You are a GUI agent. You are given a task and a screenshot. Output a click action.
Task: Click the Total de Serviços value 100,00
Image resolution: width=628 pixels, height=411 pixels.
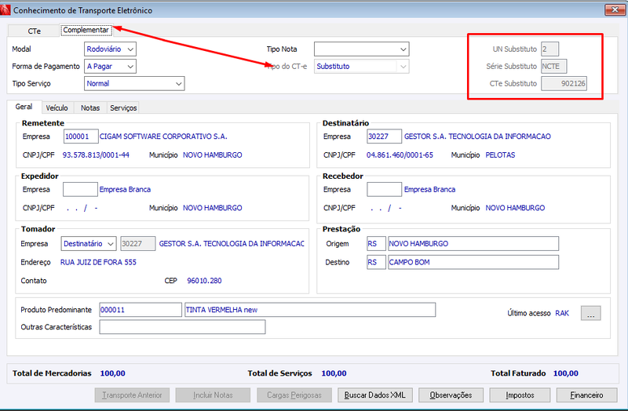click(334, 373)
